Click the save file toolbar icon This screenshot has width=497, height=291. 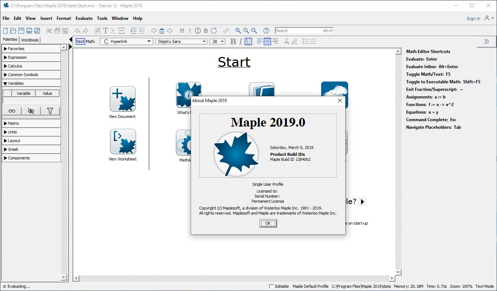21,31
